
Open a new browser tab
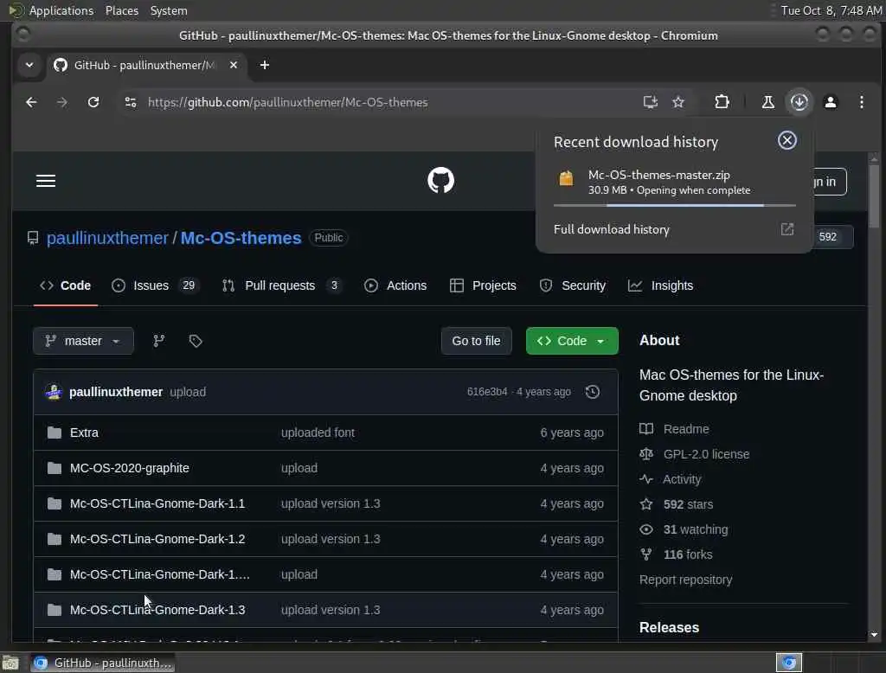265,65
